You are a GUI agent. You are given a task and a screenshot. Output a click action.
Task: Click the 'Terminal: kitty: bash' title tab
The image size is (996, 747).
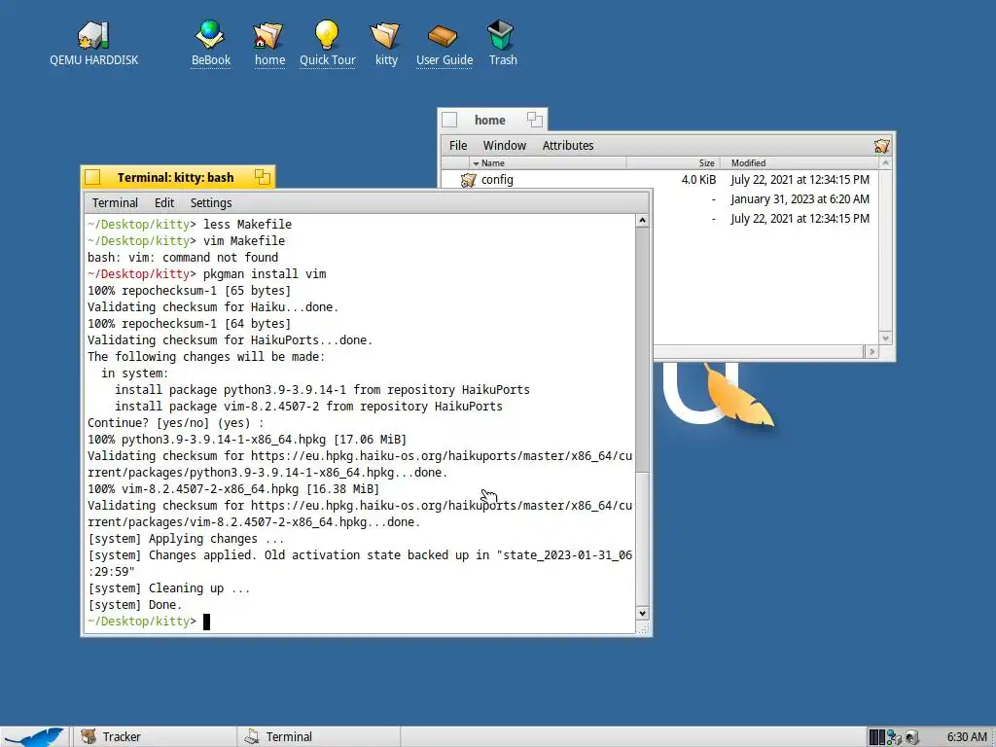point(178,177)
